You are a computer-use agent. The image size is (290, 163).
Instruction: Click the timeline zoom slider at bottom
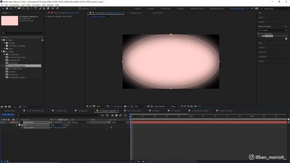(138, 162)
